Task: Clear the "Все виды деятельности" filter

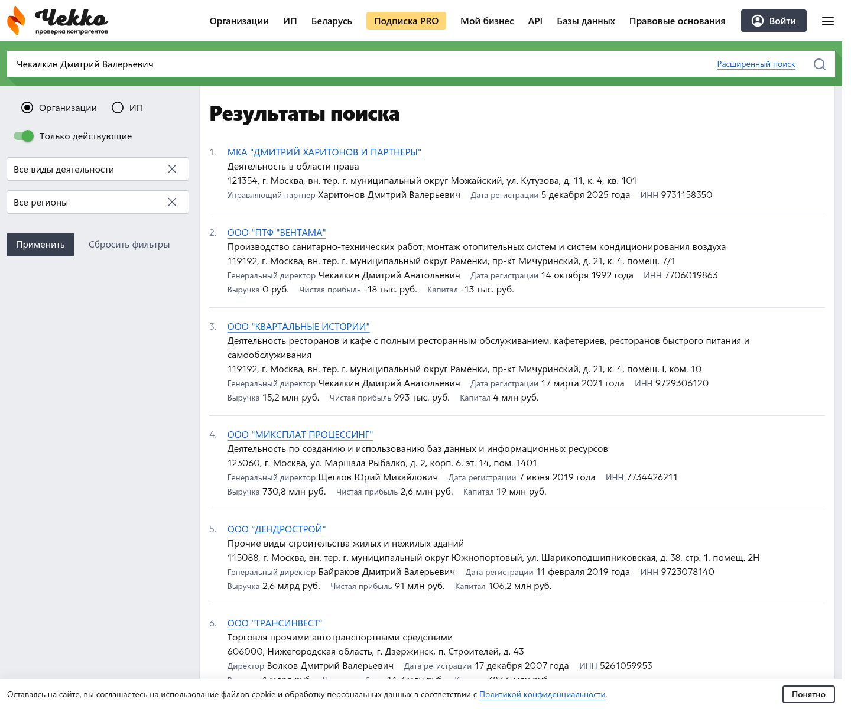Action: (x=172, y=169)
